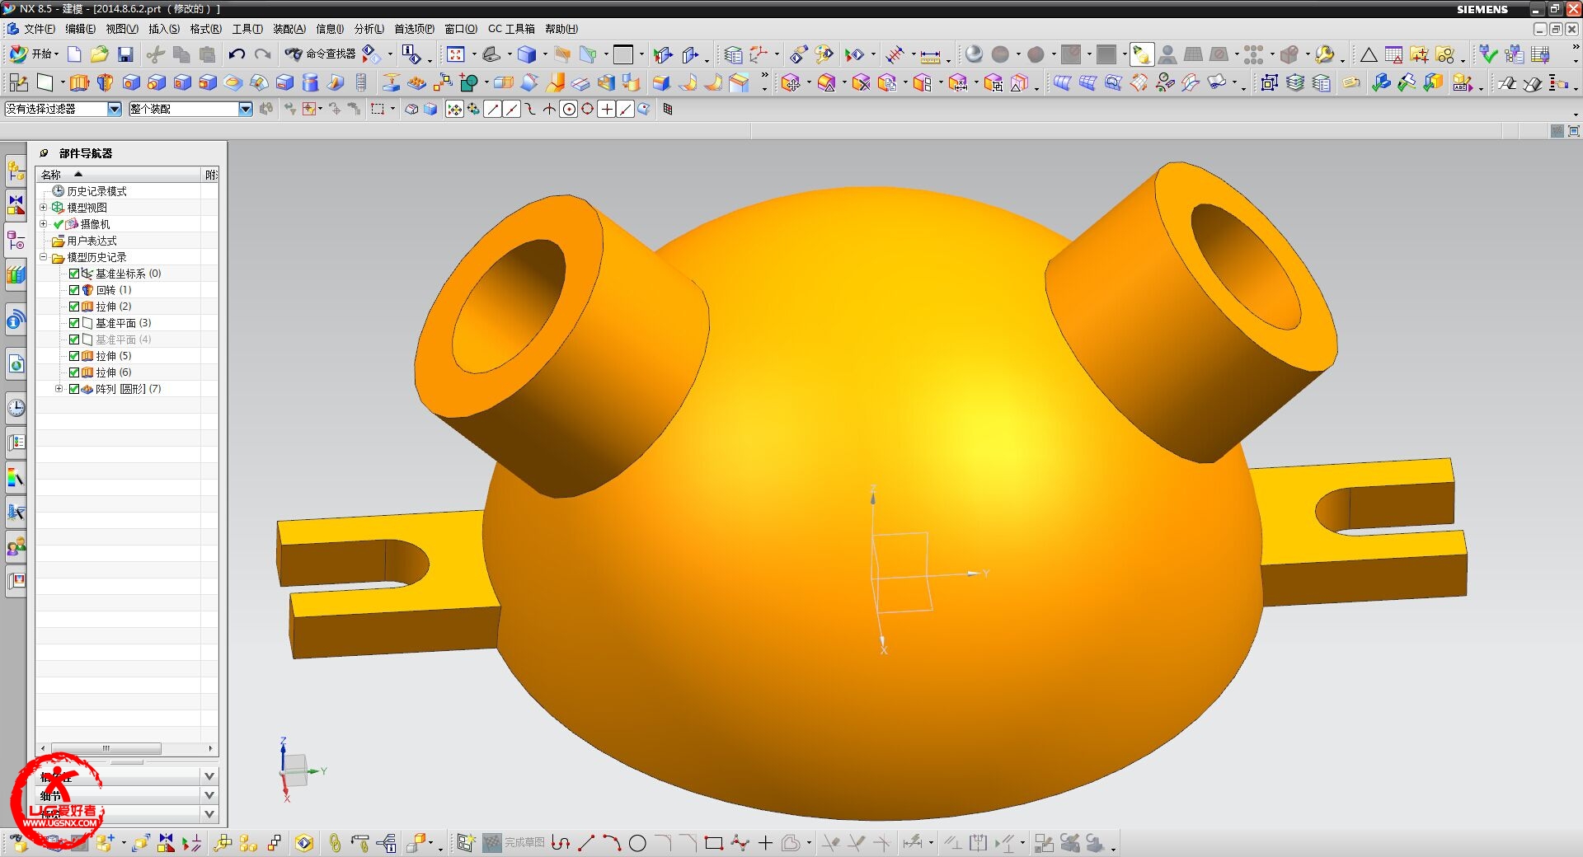Open the 文件(F) menu
Viewport: 1583px width, 857px height.
(x=39, y=29)
